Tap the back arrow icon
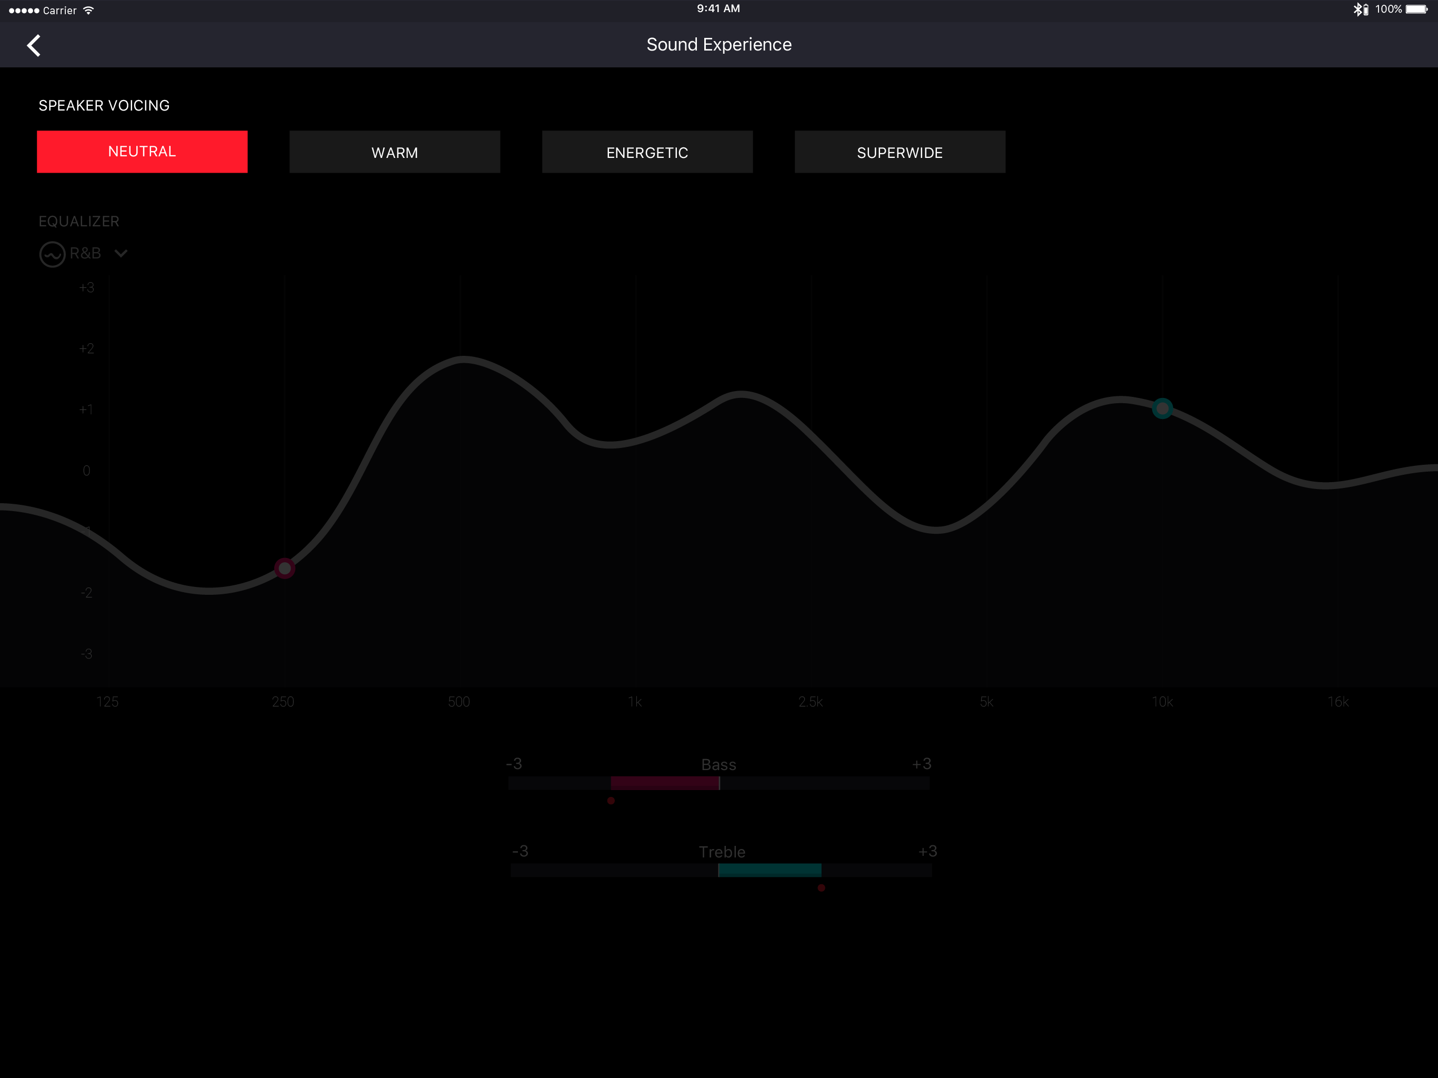 34,45
